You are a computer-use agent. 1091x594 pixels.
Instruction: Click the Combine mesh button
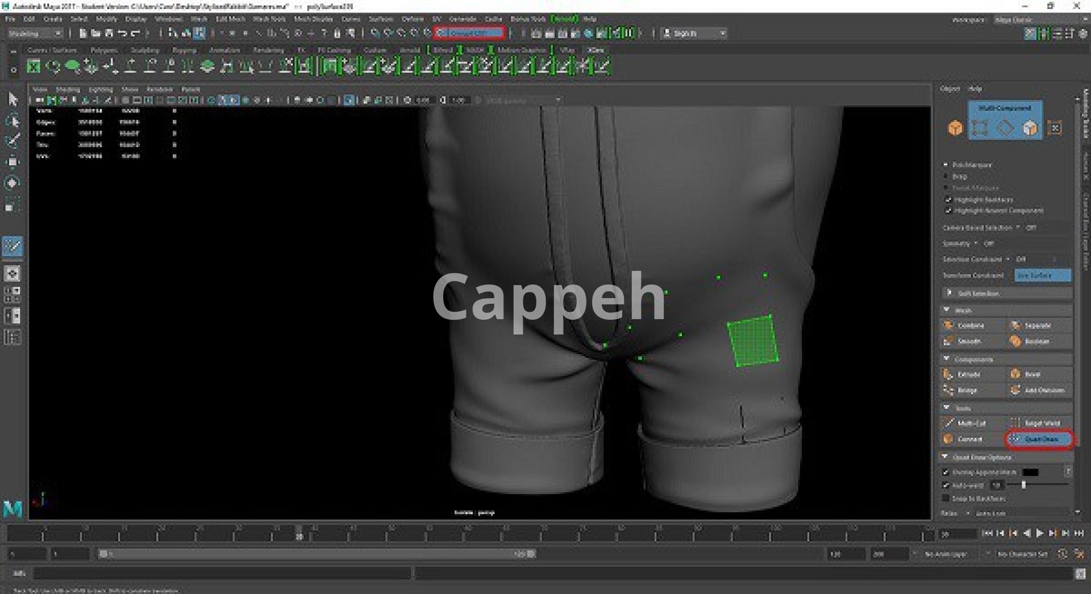point(970,325)
